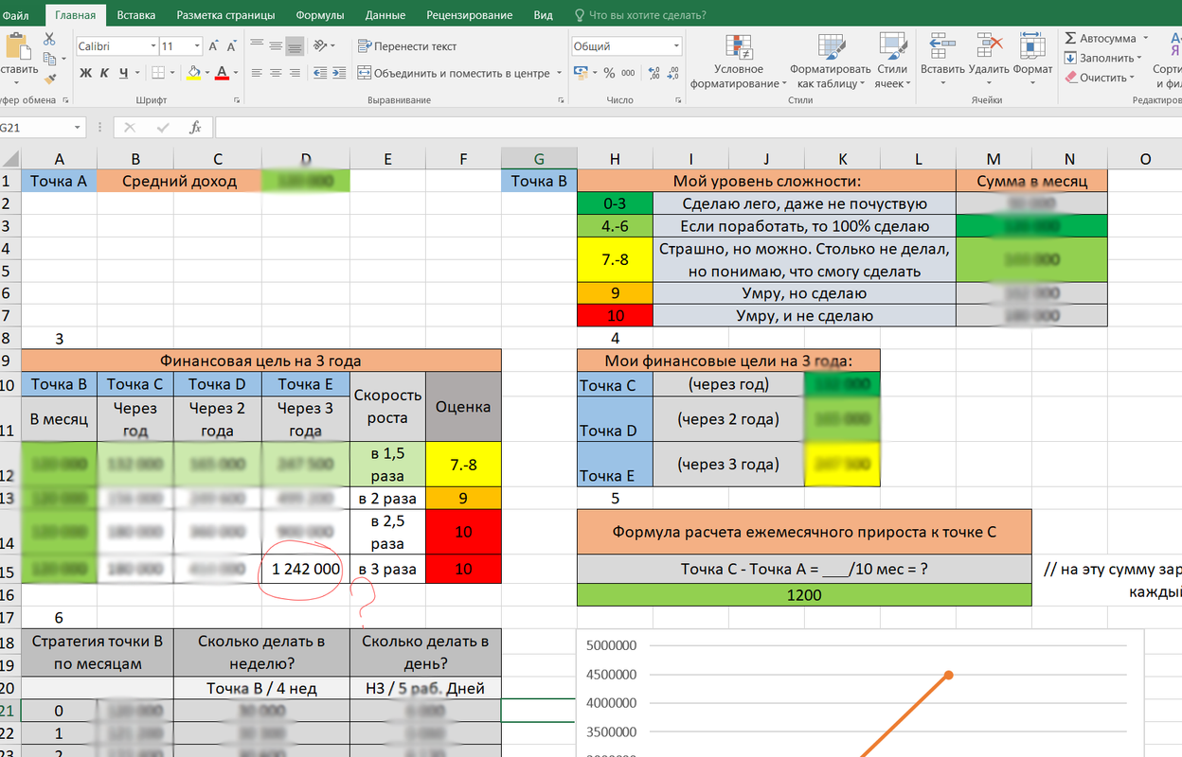The image size is (1182, 757).
Task: Select the cell containing 1 242 000
Action: point(305,569)
